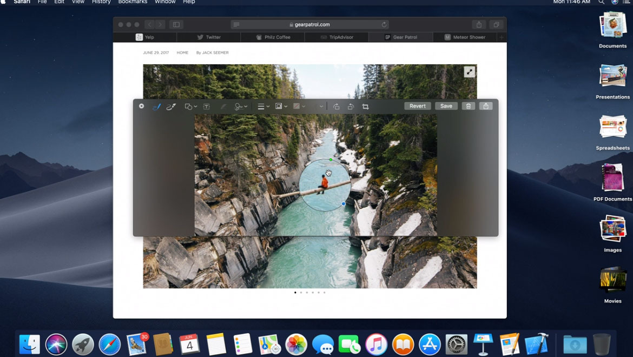Switch to the Gear Patrol tab

[401, 37]
